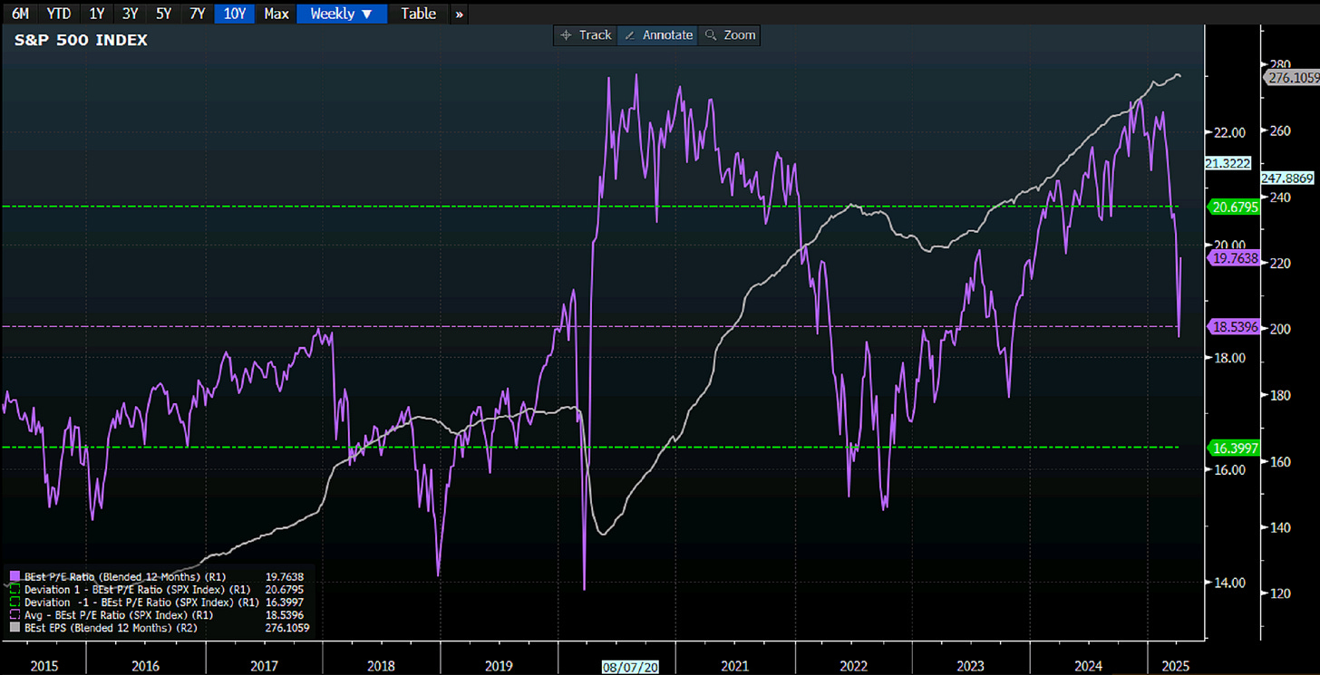Click the purple BEst P/E Ratio legend swatch
The height and width of the screenshot is (675, 1320).
[13, 576]
